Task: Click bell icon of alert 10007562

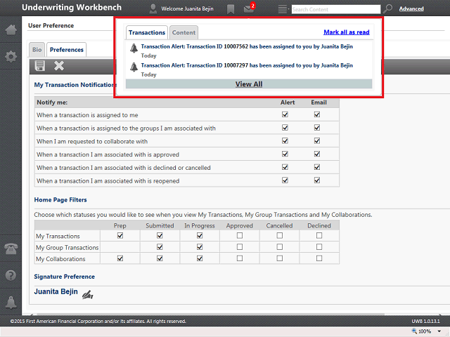Action: click(x=134, y=48)
